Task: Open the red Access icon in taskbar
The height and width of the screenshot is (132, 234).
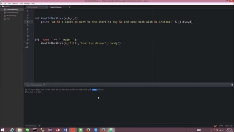Action: 58,130
